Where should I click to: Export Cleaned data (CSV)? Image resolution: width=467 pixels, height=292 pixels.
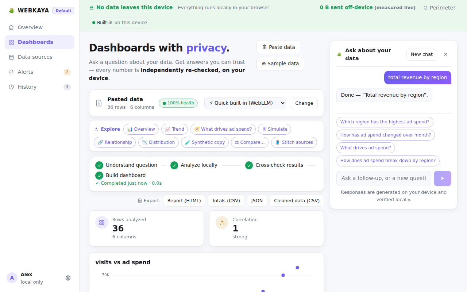point(297,201)
